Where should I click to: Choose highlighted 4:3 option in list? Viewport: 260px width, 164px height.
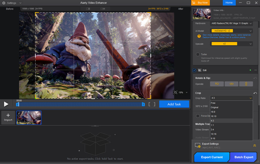(x=232, y=121)
